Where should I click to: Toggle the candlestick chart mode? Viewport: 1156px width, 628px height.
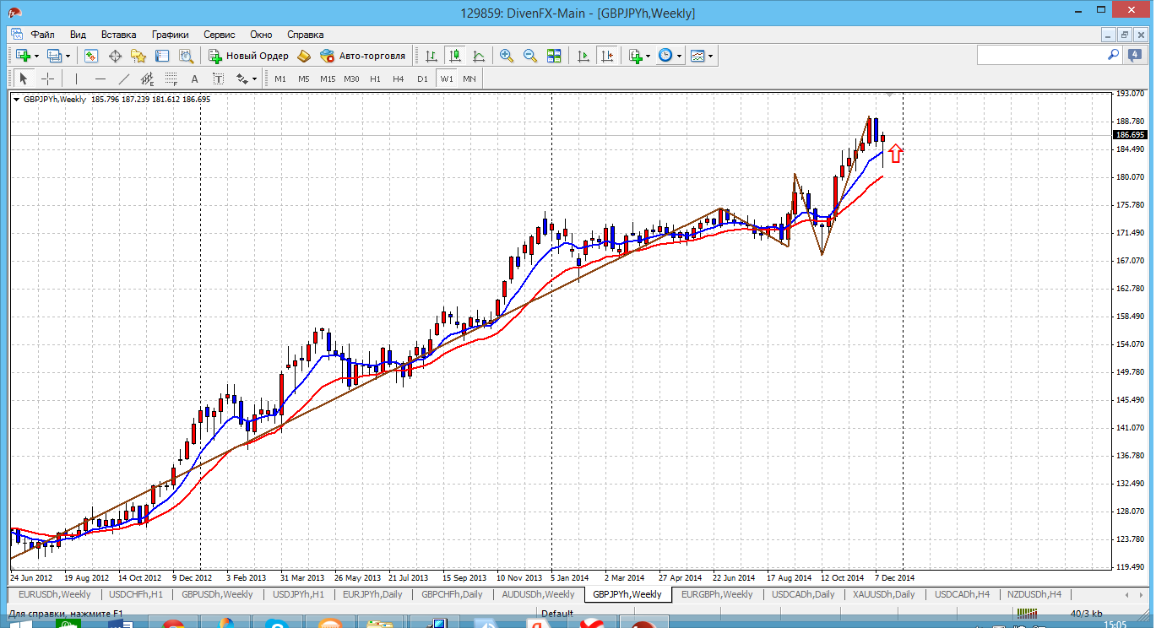tap(455, 56)
